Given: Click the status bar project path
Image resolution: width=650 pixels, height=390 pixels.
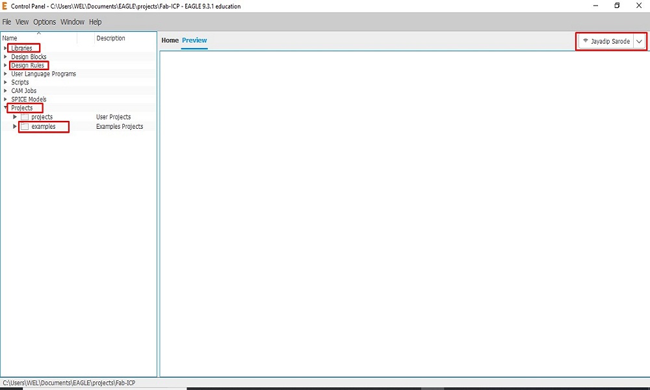Looking at the screenshot, I should [x=69, y=383].
